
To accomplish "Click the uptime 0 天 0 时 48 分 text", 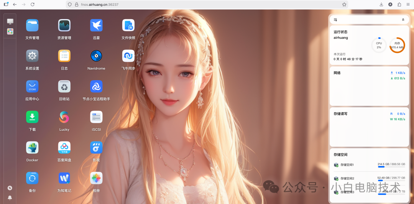I will [348, 59].
